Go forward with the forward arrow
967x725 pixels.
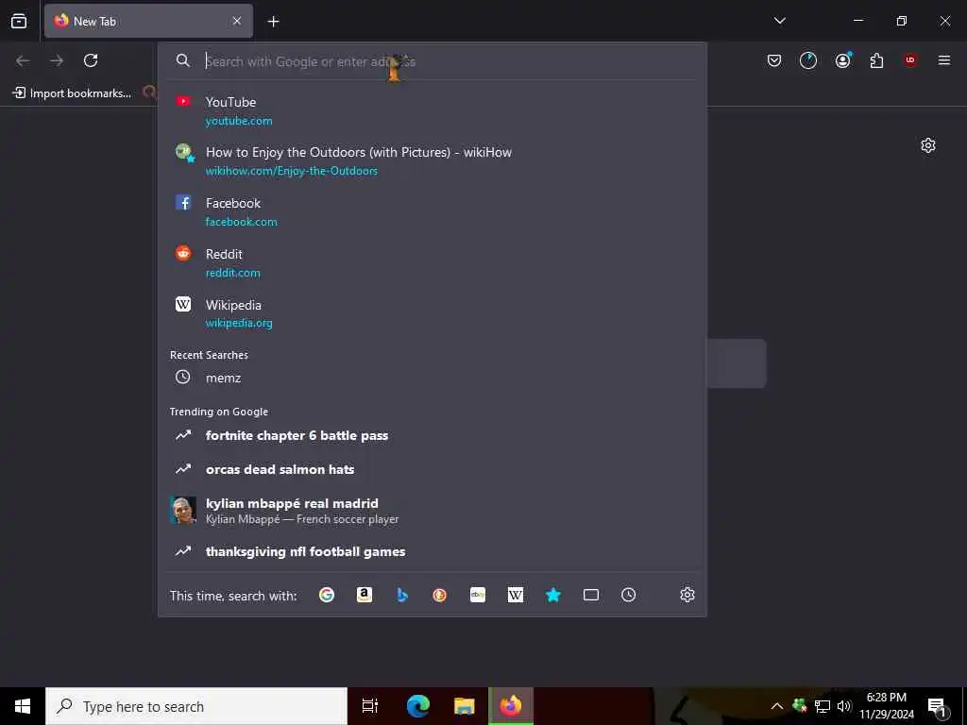[57, 60]
